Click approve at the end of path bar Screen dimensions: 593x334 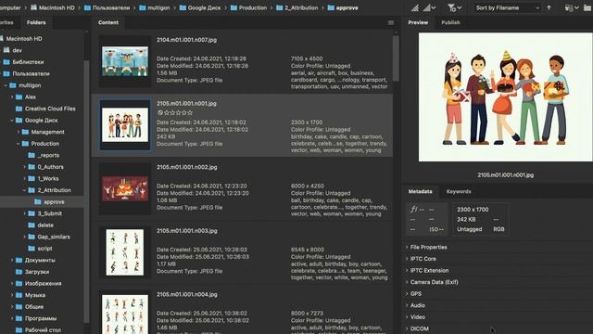(343, 7)
